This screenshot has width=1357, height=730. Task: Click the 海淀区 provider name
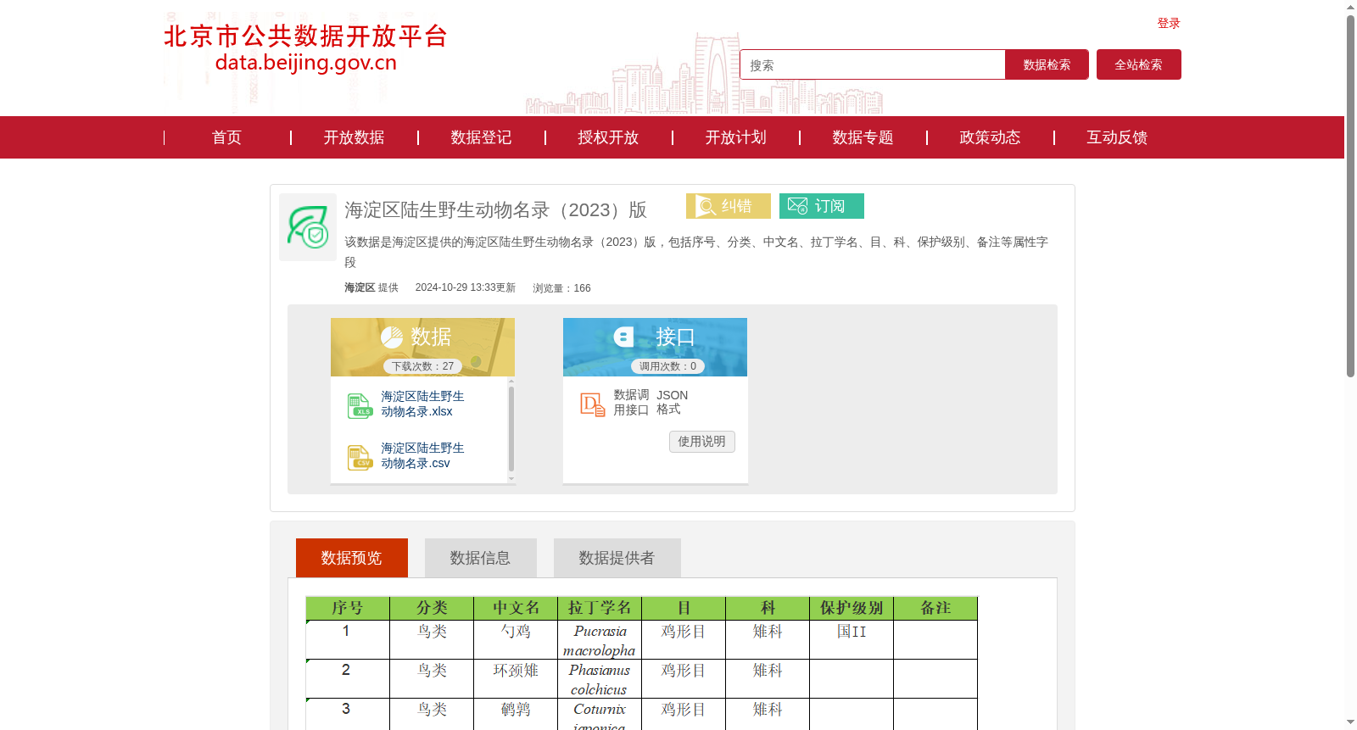pos(360,288)
